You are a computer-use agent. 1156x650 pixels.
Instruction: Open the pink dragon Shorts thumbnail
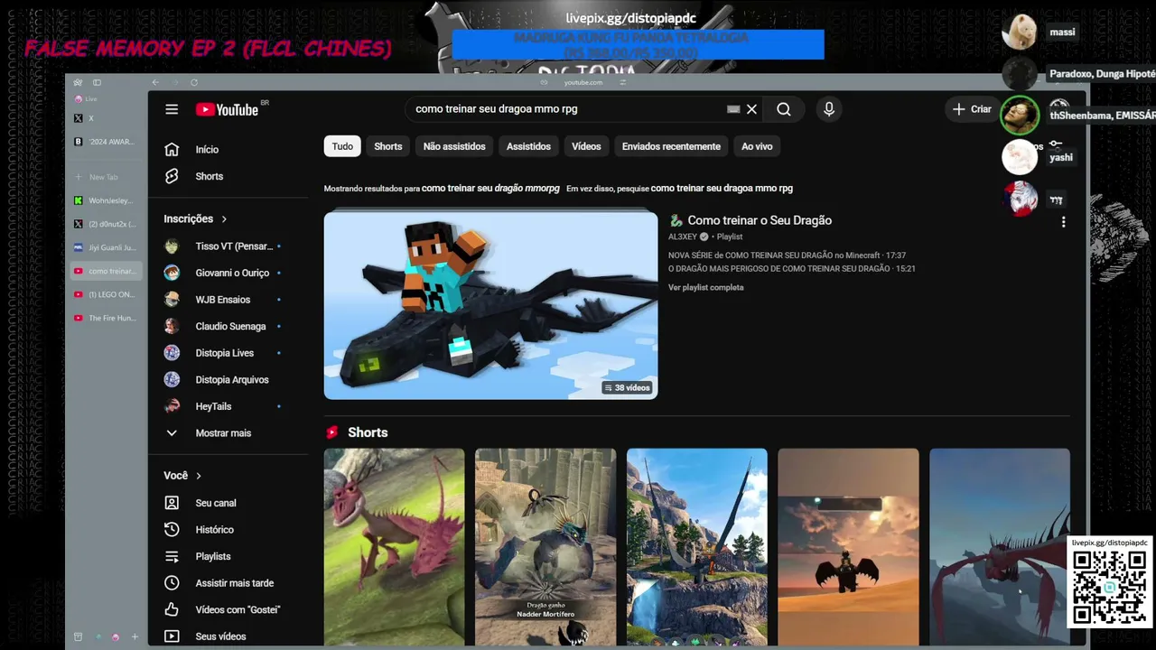(x=394, y=547)
